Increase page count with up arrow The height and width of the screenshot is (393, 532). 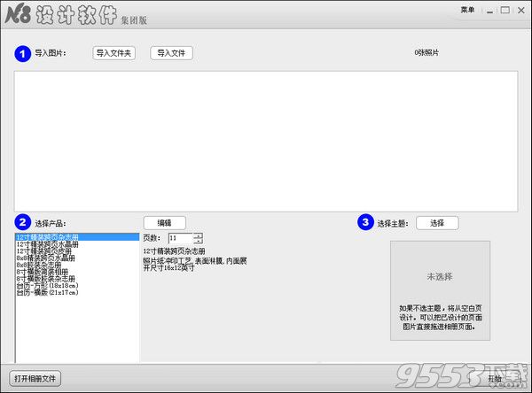[x=198, y=235]
